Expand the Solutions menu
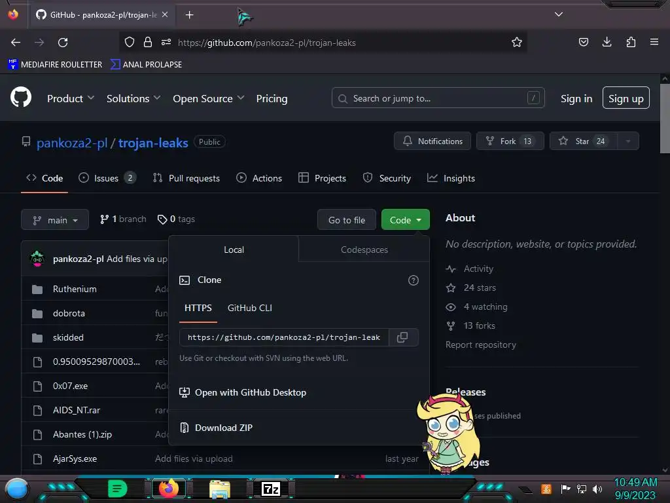Screen dimensions: 670x503 click(133, 98)
